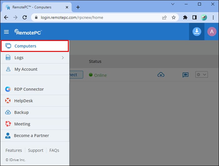This screenshot has height=166, width=219.
Task: Click the share page icon in address bar
Action: click(x=164, y=18)
